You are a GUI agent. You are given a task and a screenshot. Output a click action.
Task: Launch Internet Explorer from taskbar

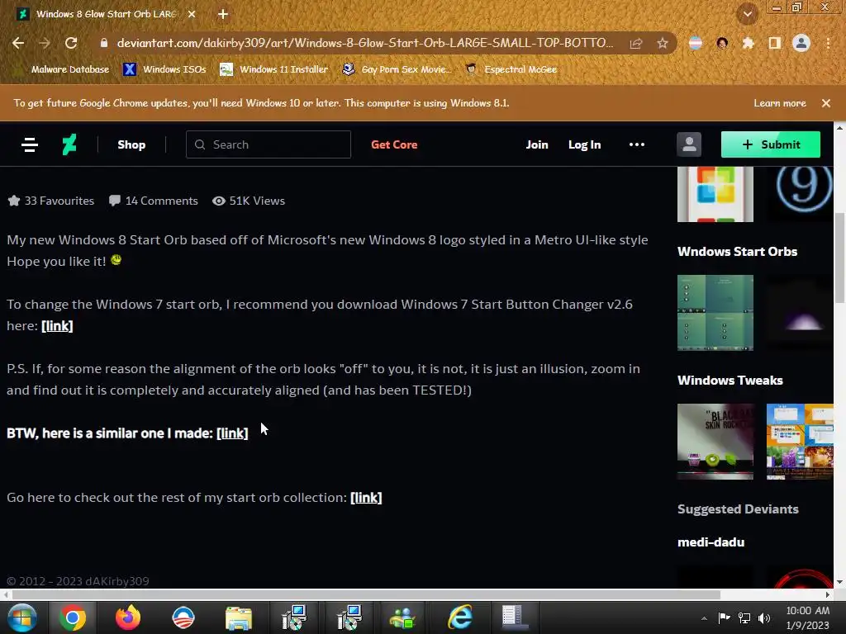pos(459,617)
